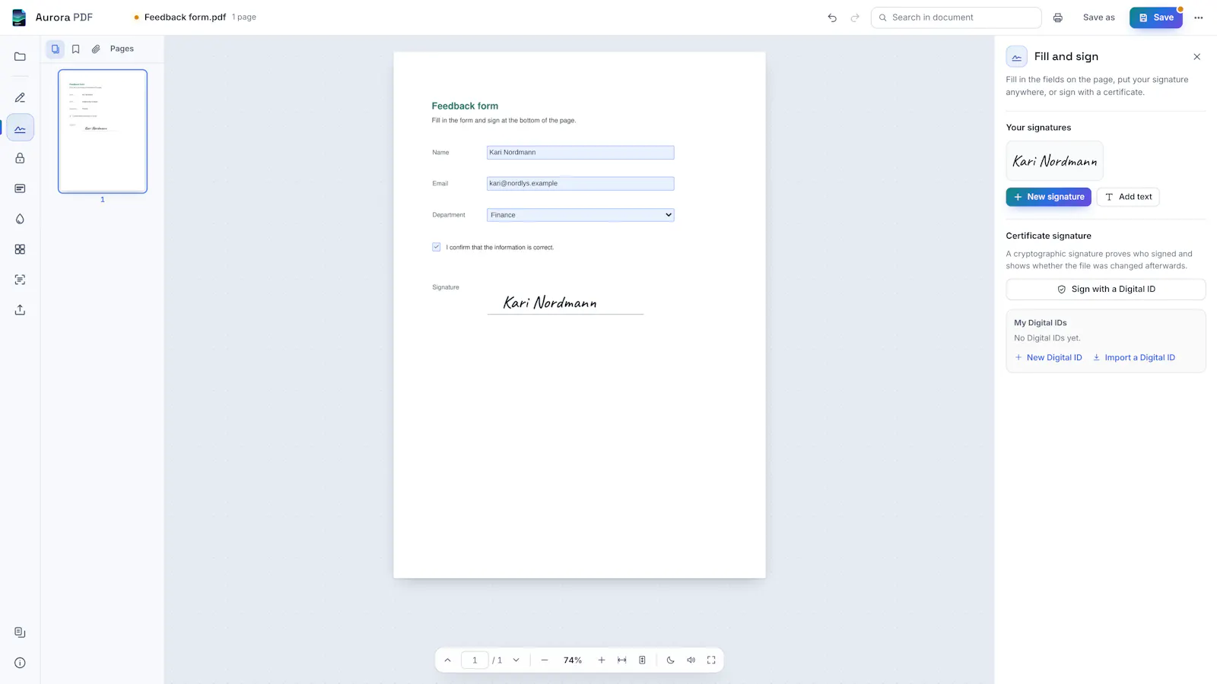Select the saved Kari Nordmann signature
Image resolution: width=1217 pixels, height=684 pixels.
coord(1054,161)
